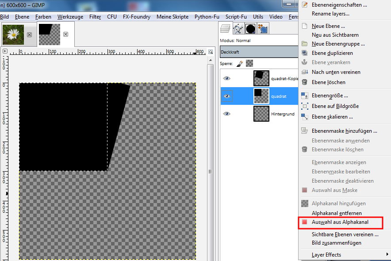Open the Filter menu

(x=95, y=17)
